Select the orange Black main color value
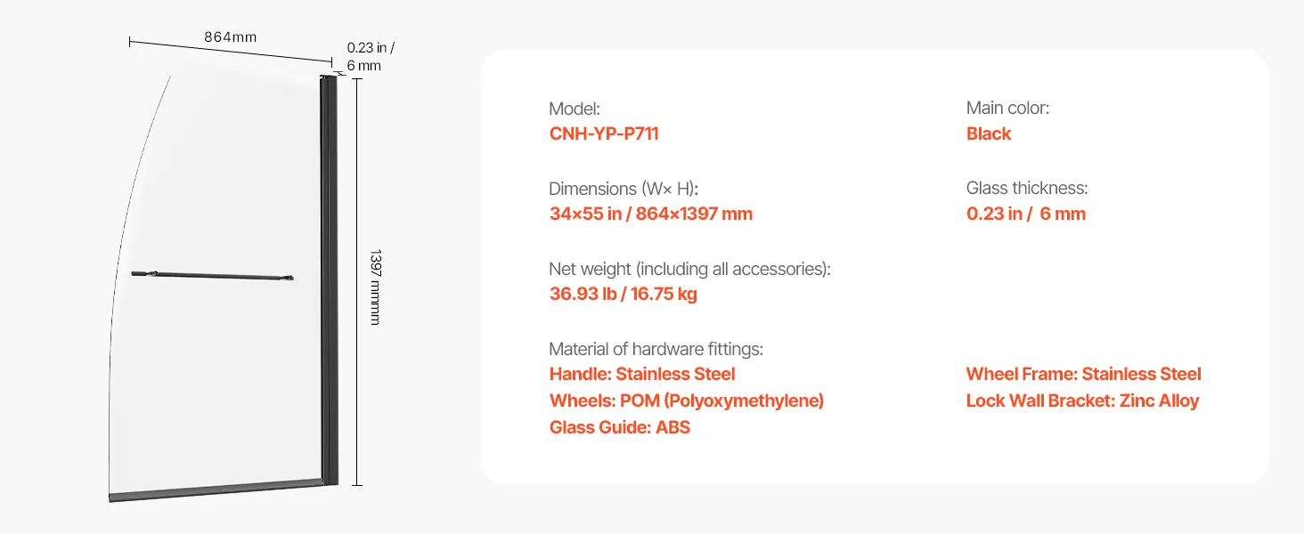Viewport: 1304px width, 534px height. pyautogui.click(x=988, y=134)
